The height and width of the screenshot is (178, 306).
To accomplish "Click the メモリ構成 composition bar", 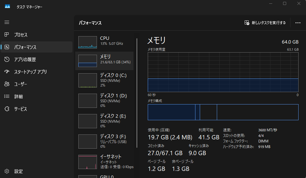I will coord(223,112).
